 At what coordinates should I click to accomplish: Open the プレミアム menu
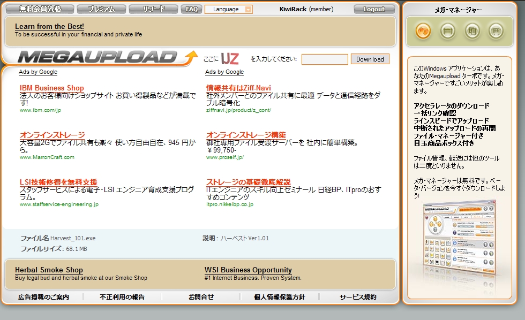(101, 9)
